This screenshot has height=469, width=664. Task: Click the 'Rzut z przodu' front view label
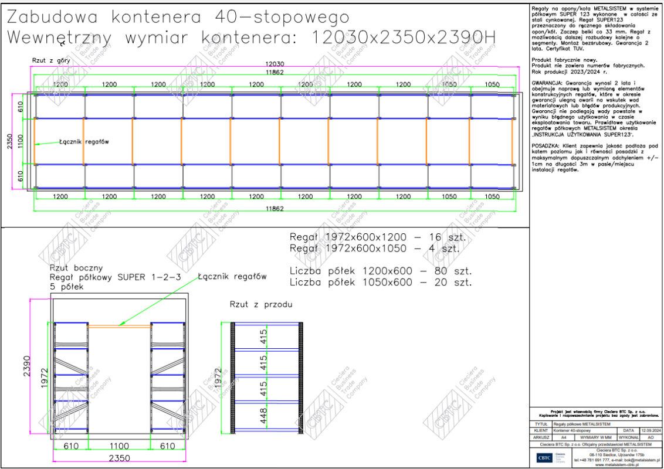click(x=260, y=305)
